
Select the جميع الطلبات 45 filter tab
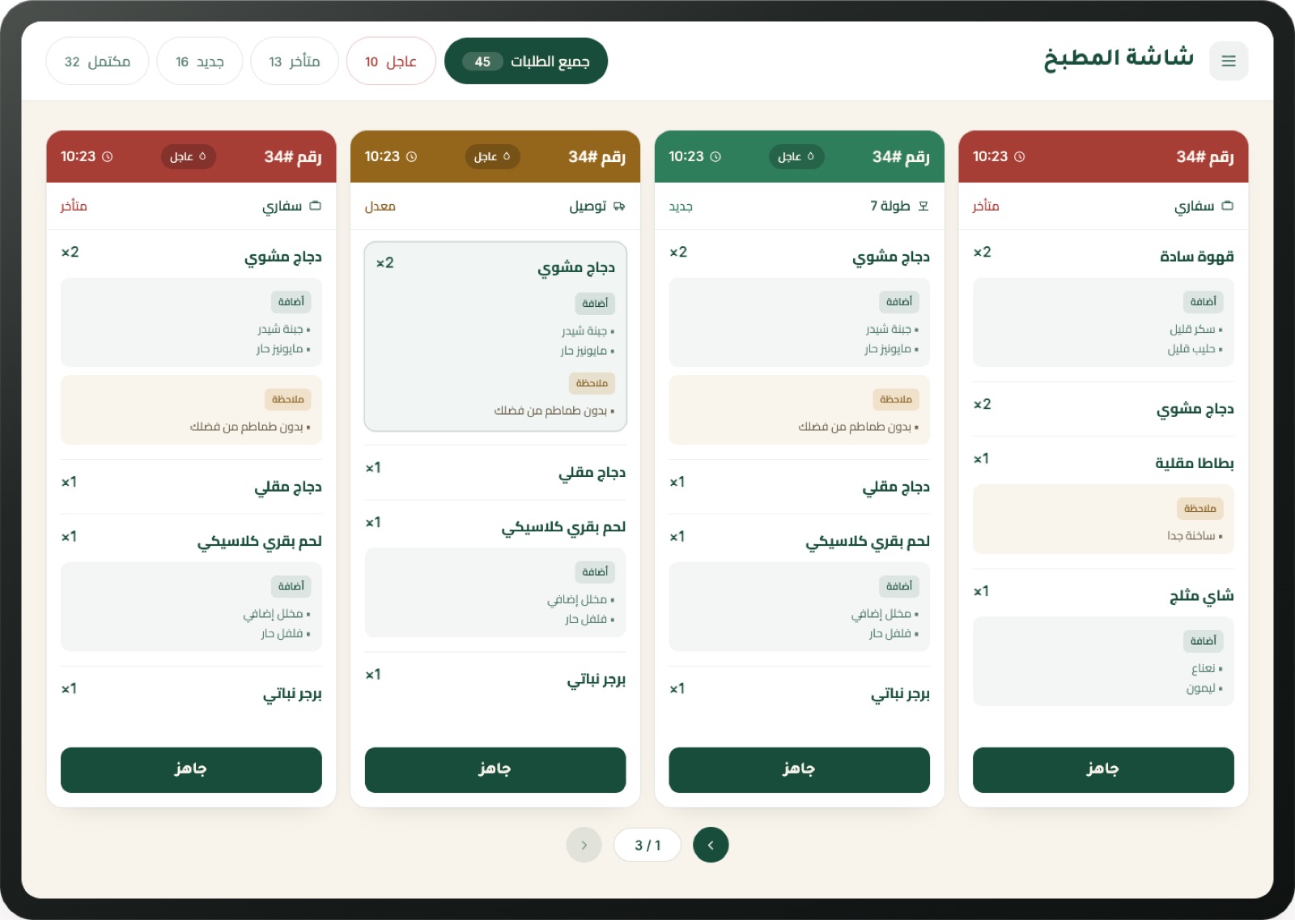pyautogui.click(x=526, y=62)
